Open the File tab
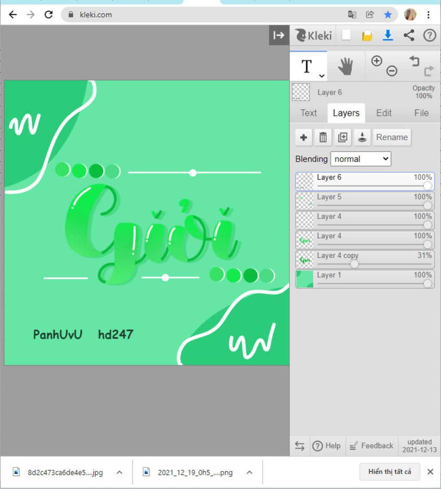 (x=421, y=113)
